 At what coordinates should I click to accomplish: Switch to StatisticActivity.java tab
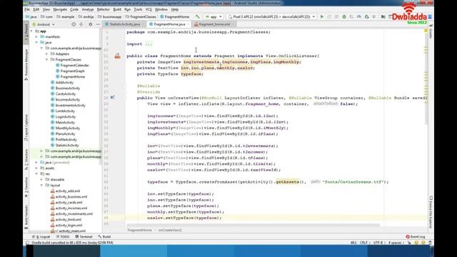pos(124,24)
